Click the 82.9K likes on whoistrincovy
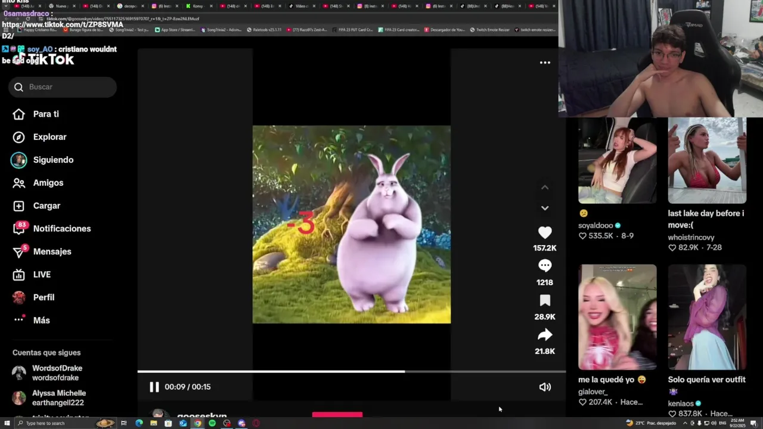The image size is (763, 429). (683, 247)
